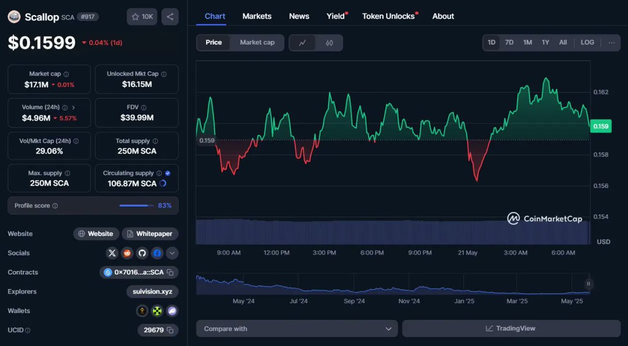Click the Scallop token logo icon
Image resolution: width=628 pixels, height=346 pixels.
(x=14, y=17)
